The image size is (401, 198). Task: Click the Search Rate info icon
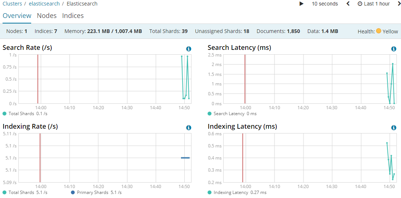point(188,49)
